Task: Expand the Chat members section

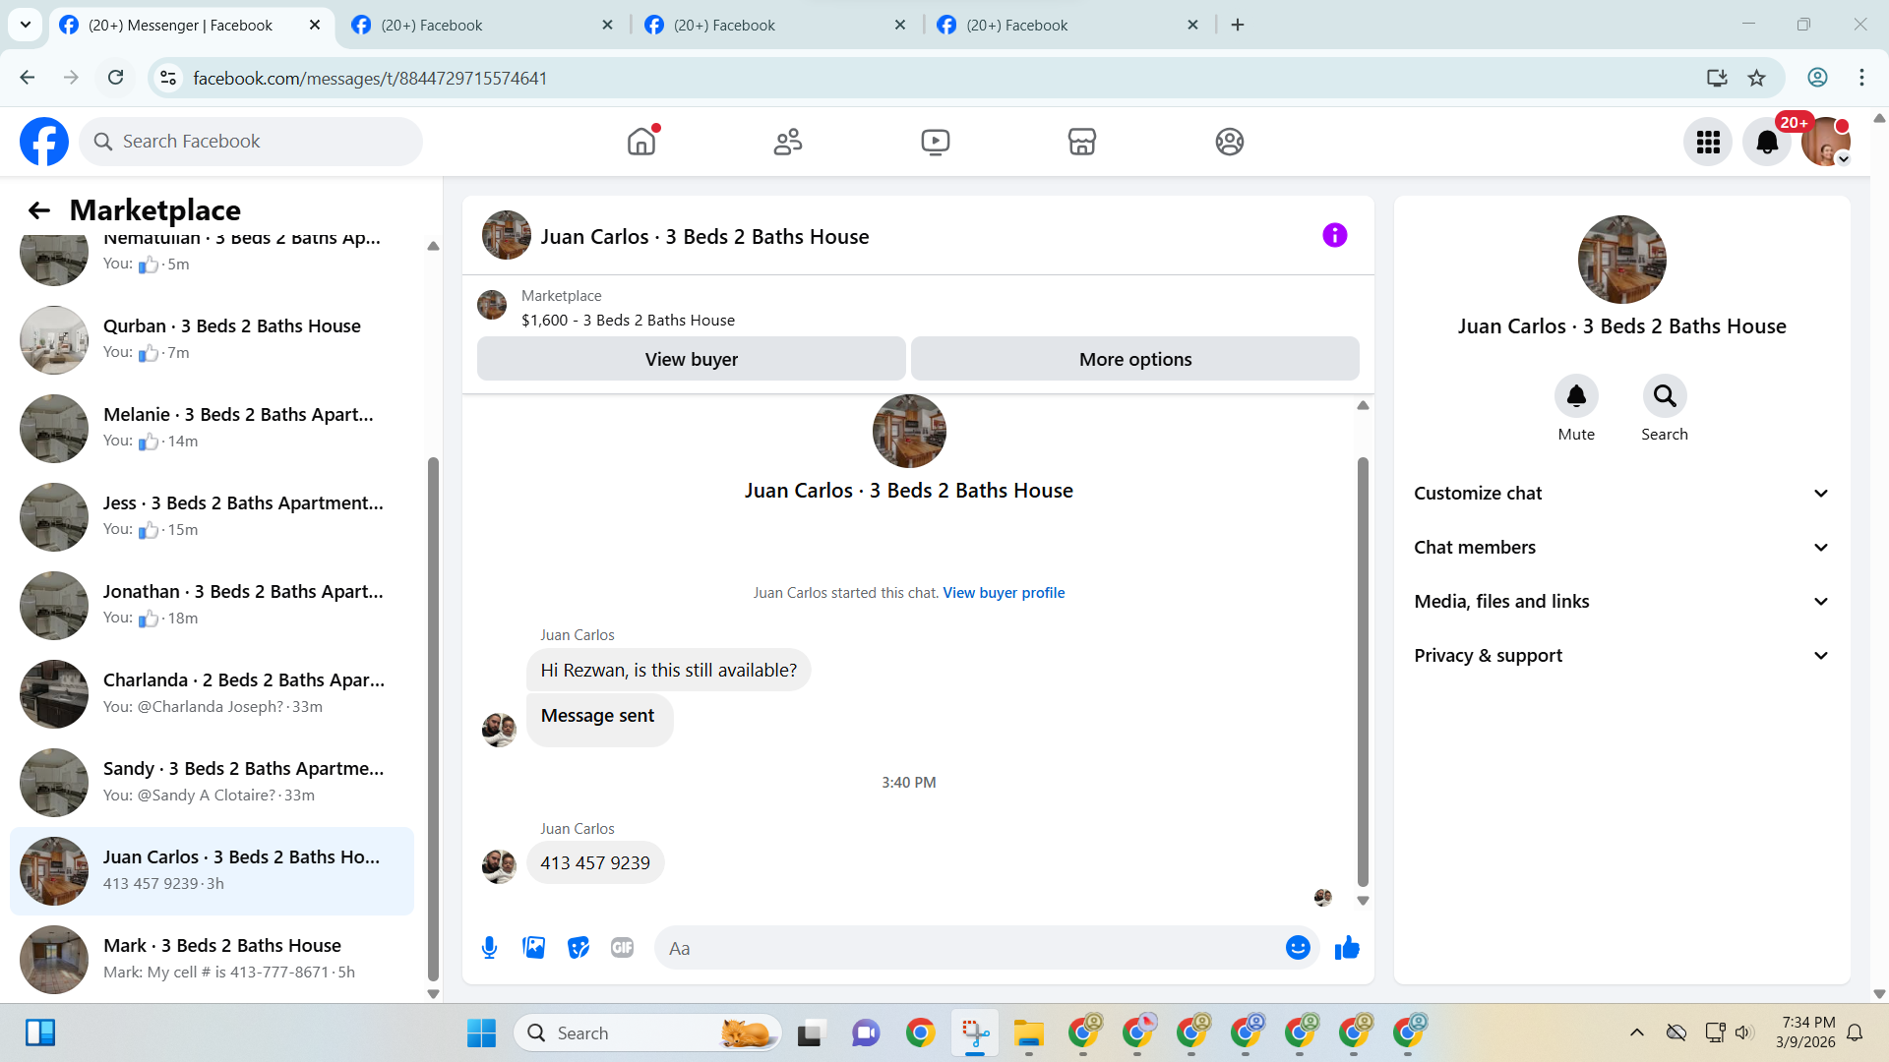Action: [1621, 548]
